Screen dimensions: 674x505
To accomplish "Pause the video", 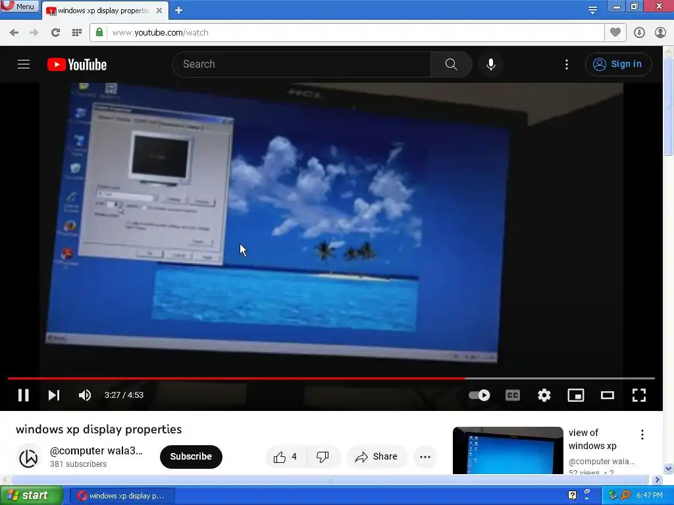I will point(24,395).
